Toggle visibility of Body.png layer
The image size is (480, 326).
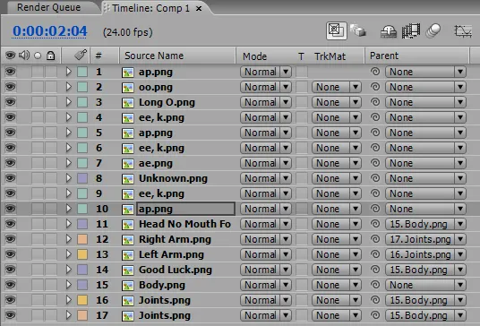(x=10, y=285)
